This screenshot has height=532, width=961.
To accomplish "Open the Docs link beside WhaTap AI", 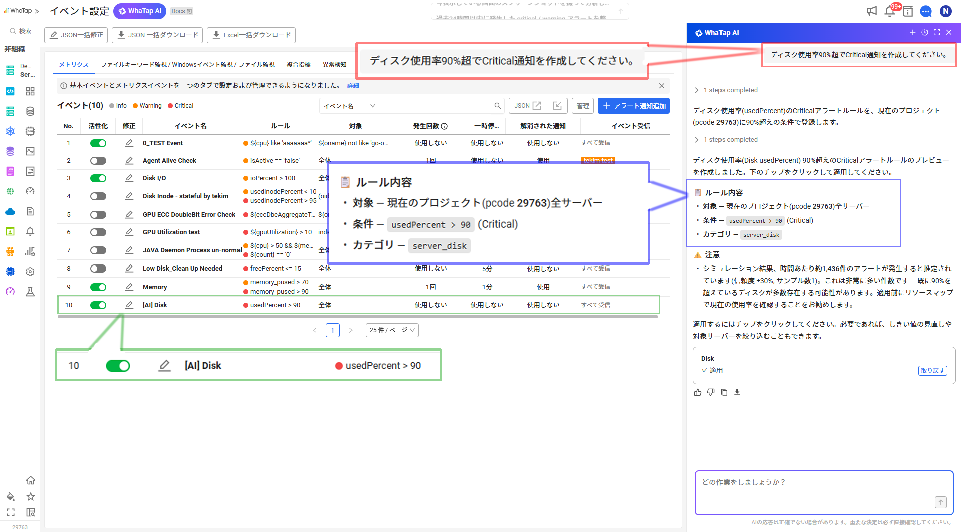I will [181, 11].
